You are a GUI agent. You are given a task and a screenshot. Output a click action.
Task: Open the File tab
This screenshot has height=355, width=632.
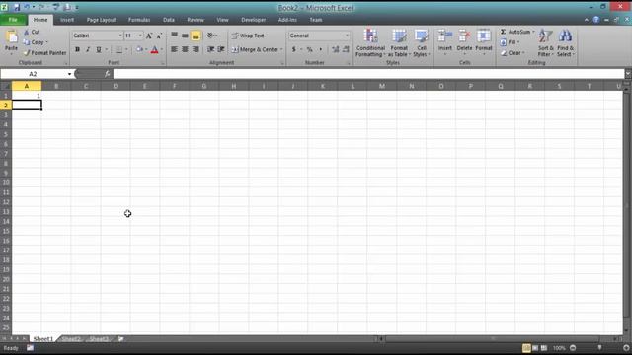click(13, 20)
